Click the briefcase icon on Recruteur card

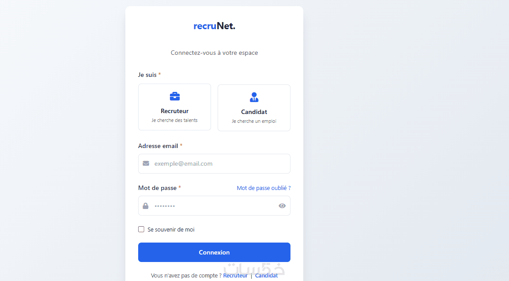(175, 96)
